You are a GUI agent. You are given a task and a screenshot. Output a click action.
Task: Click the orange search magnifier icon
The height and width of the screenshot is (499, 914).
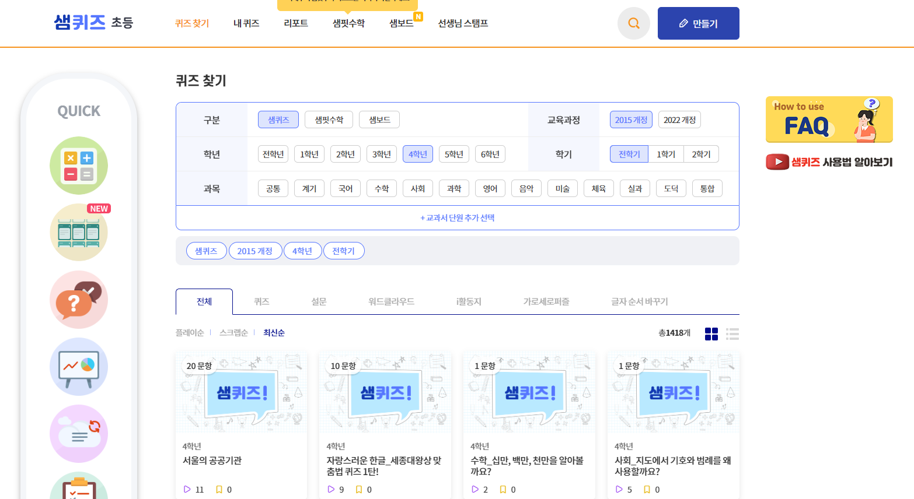tap(633, 23)
